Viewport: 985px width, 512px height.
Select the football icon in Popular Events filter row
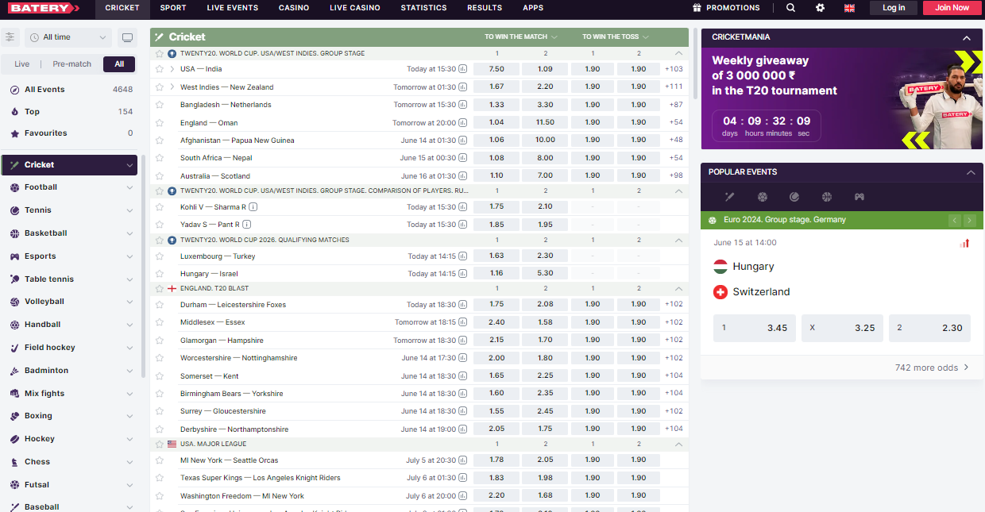[763, 197]
